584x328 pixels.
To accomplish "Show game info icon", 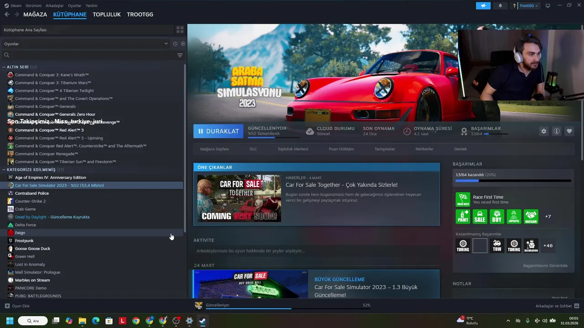I will (556, 131).
